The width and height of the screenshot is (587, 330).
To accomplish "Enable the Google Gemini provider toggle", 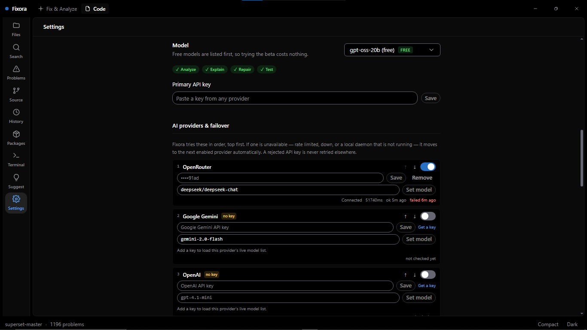I will (428, 216).
